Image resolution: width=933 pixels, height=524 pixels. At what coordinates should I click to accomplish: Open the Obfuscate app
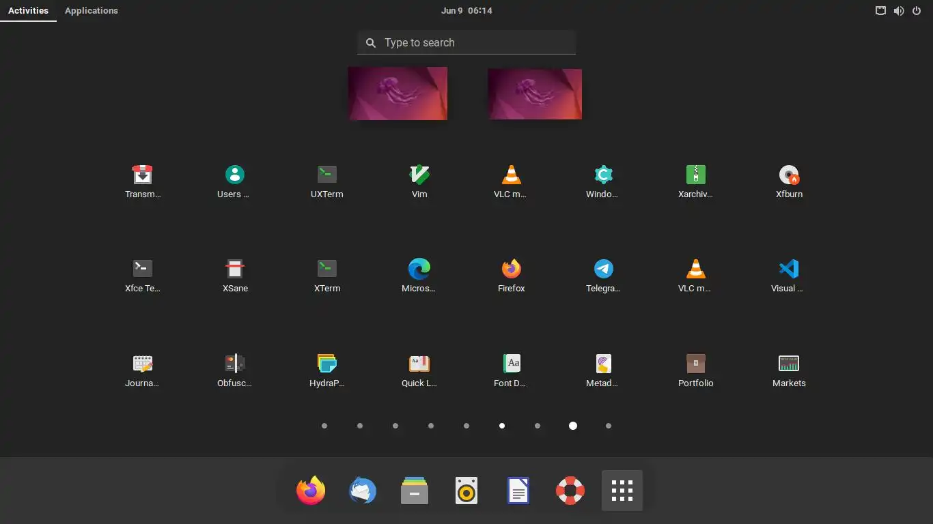click(x=235, y=370)
